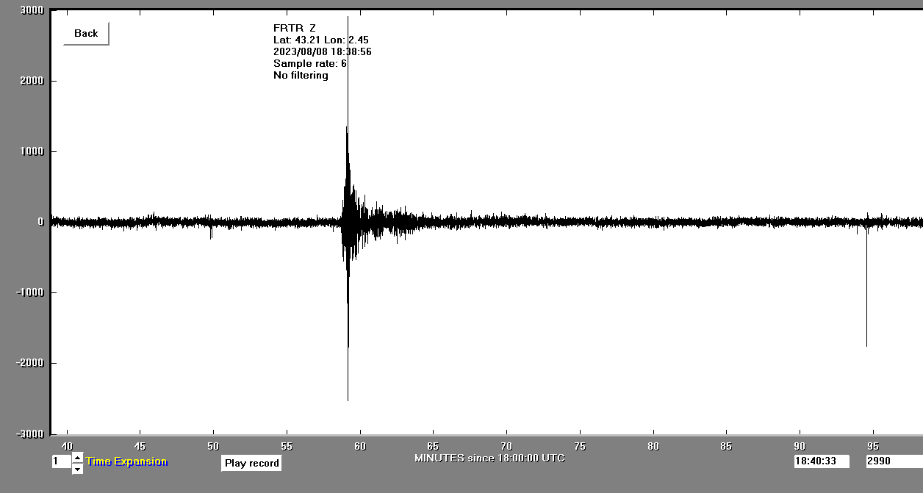Click the 50 minute x-axis tick label
923x493 pixels.
click(213, 446)
